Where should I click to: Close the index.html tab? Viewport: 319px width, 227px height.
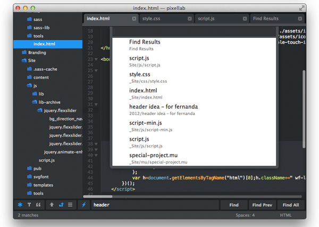click(x=134, y=19)
